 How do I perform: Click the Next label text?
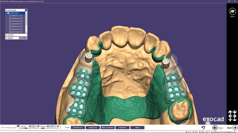(229, 128)
